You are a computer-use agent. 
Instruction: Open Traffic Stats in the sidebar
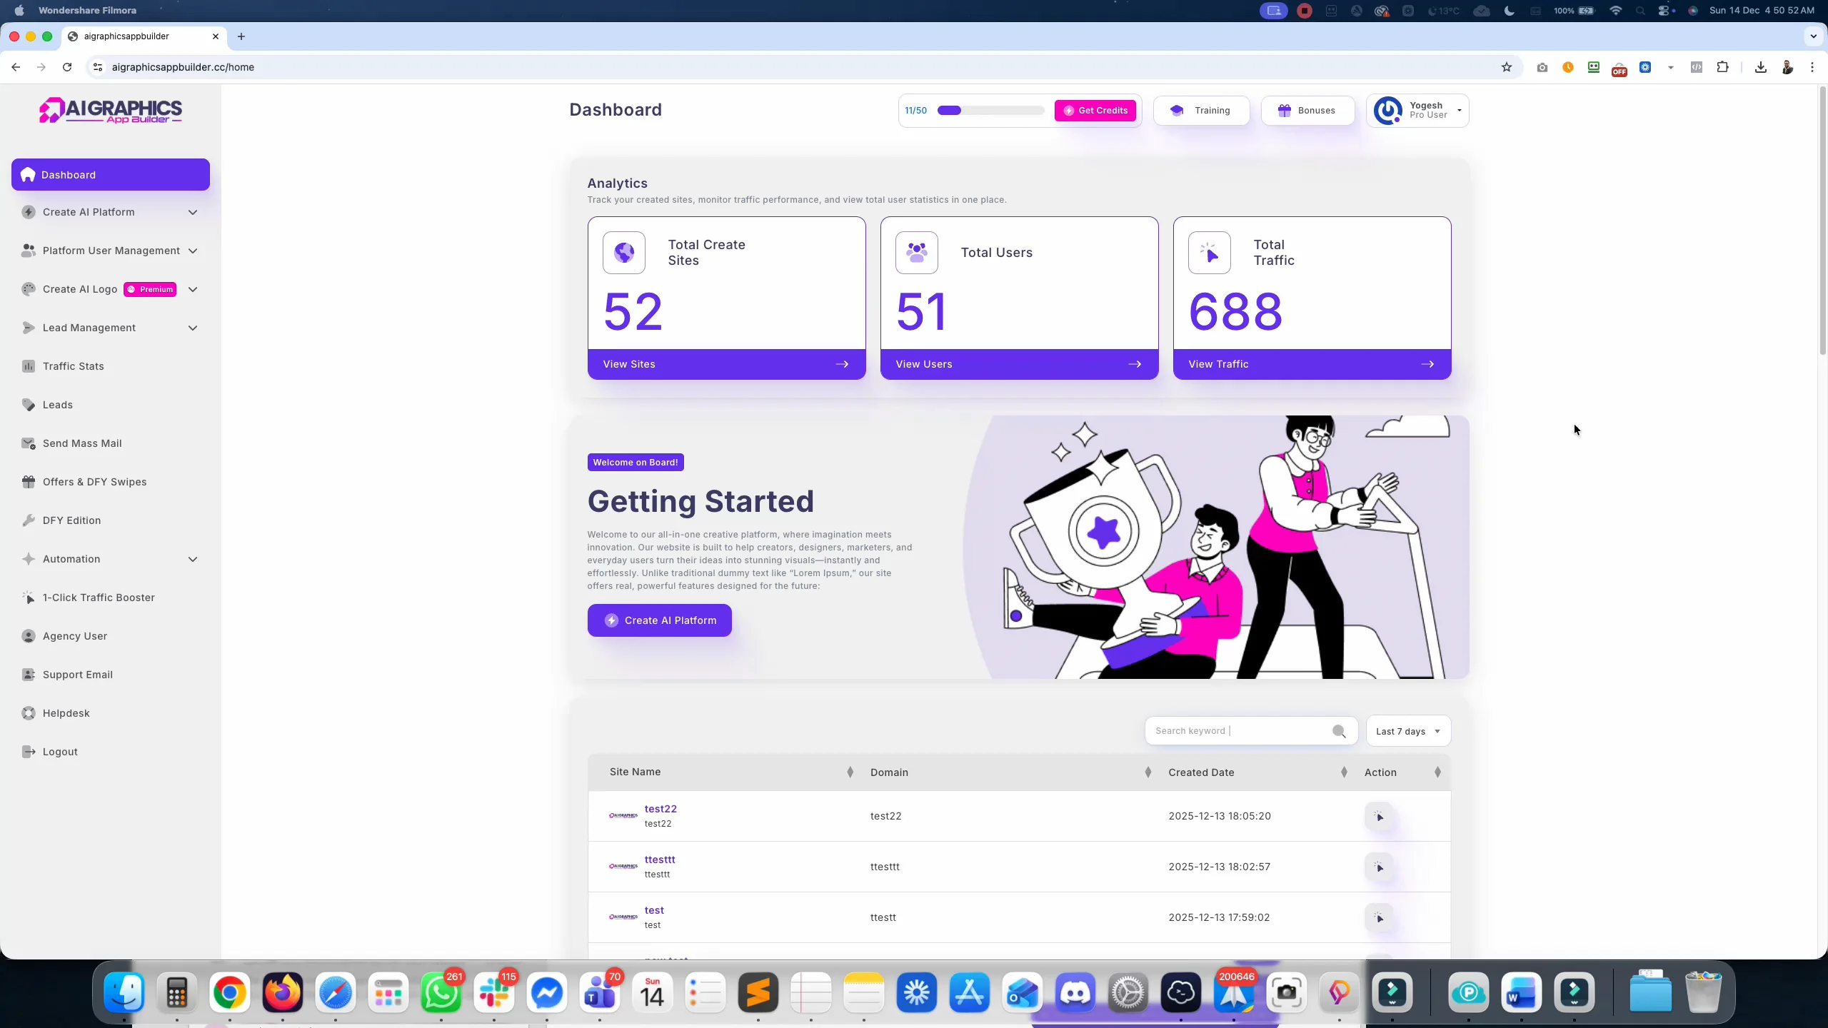pos(74,366)
